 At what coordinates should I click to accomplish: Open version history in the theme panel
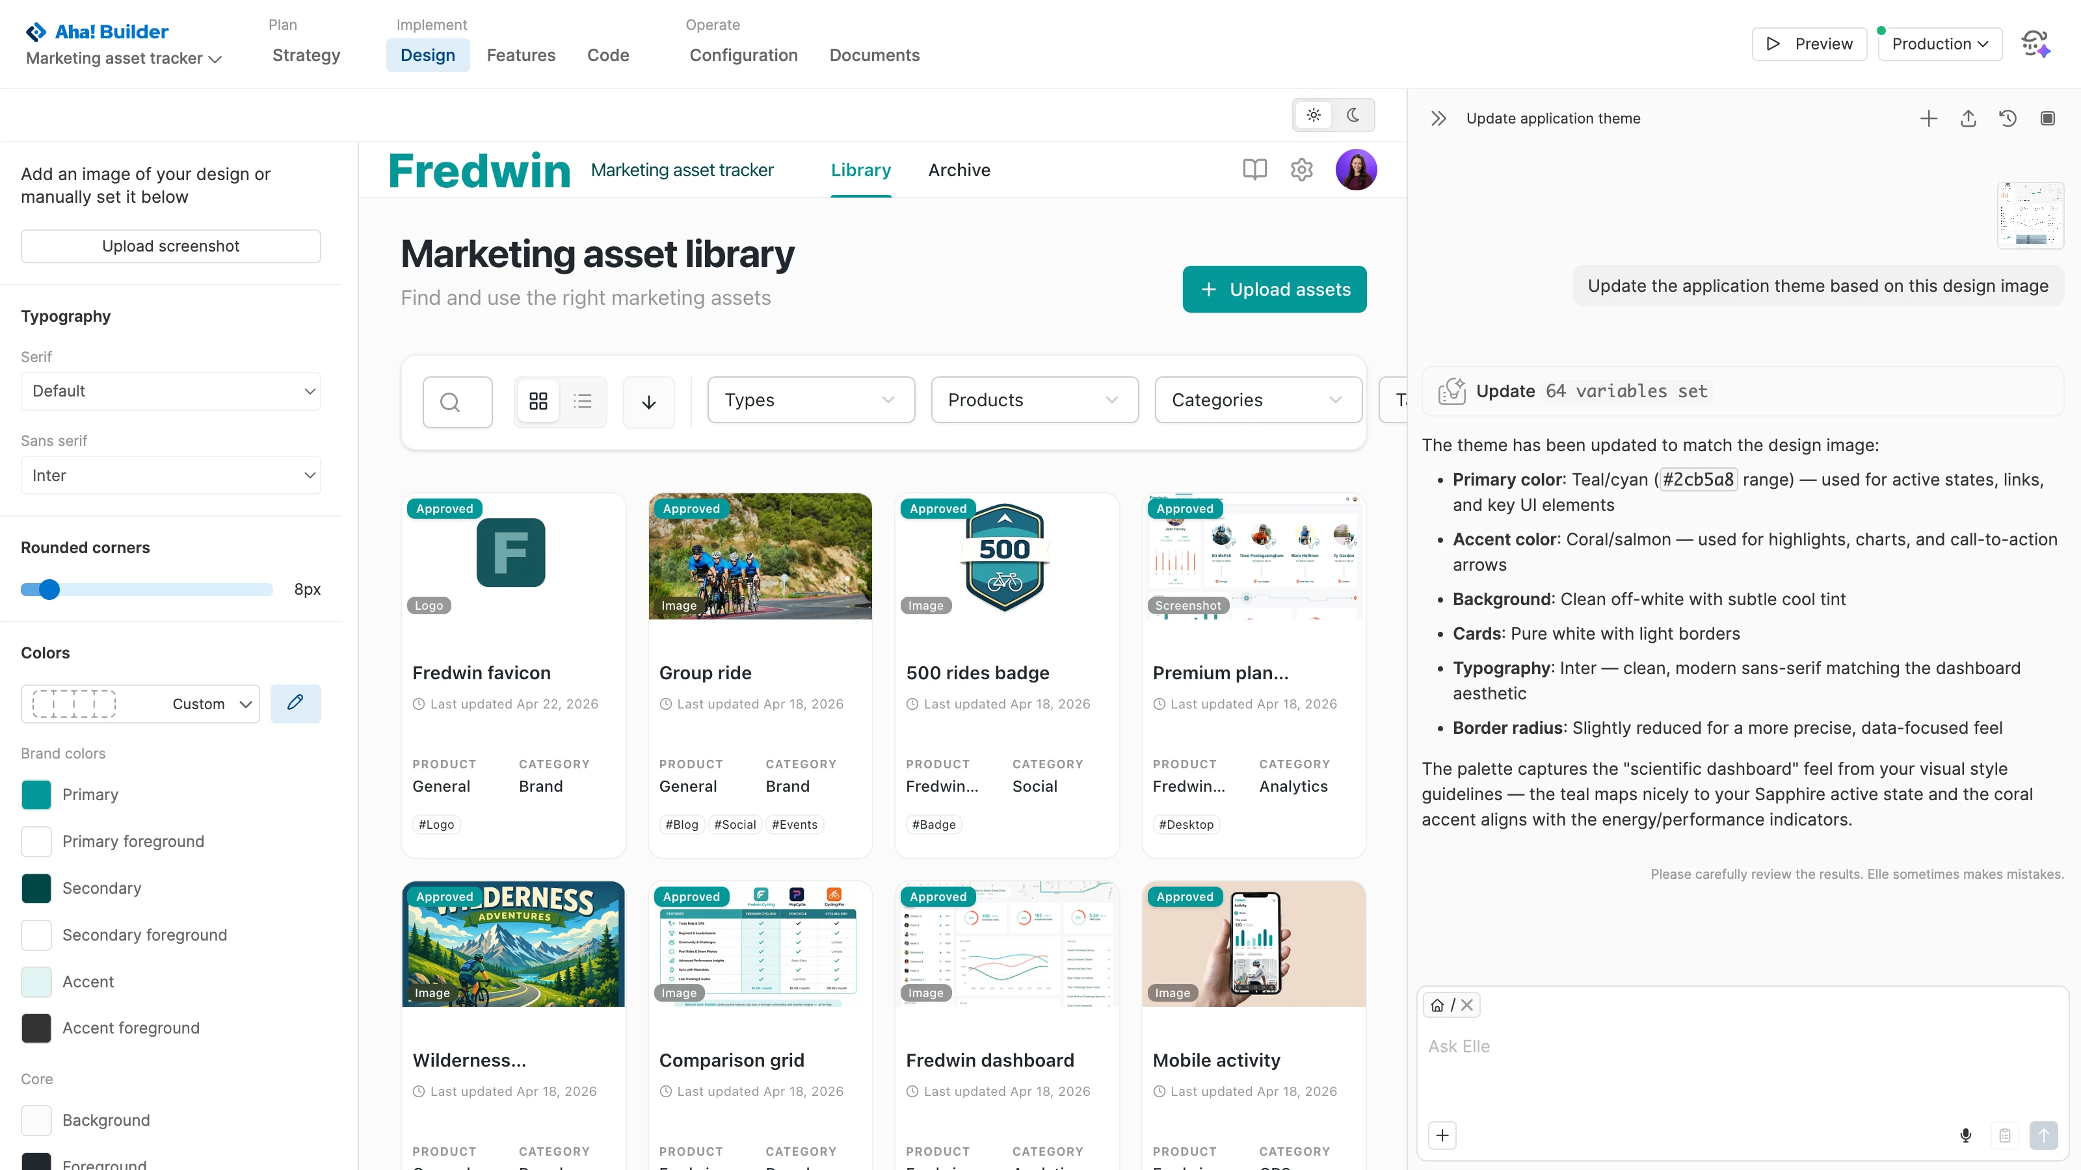pos(2008,118)
